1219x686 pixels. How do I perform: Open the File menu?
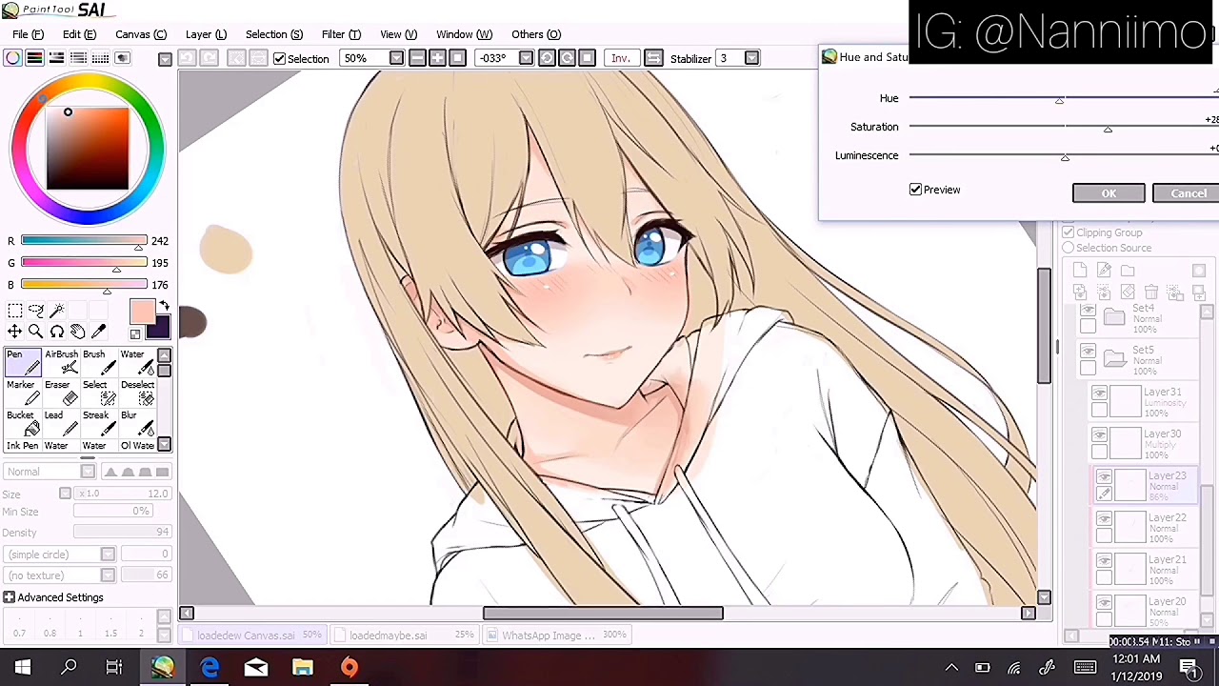(29, 34)
